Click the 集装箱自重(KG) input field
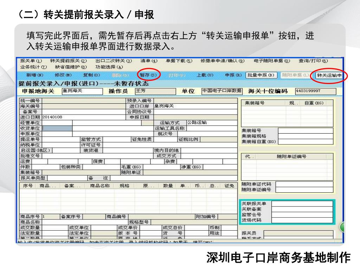The width and height of the screenshot is (360, 270). [x=306, y=142]
